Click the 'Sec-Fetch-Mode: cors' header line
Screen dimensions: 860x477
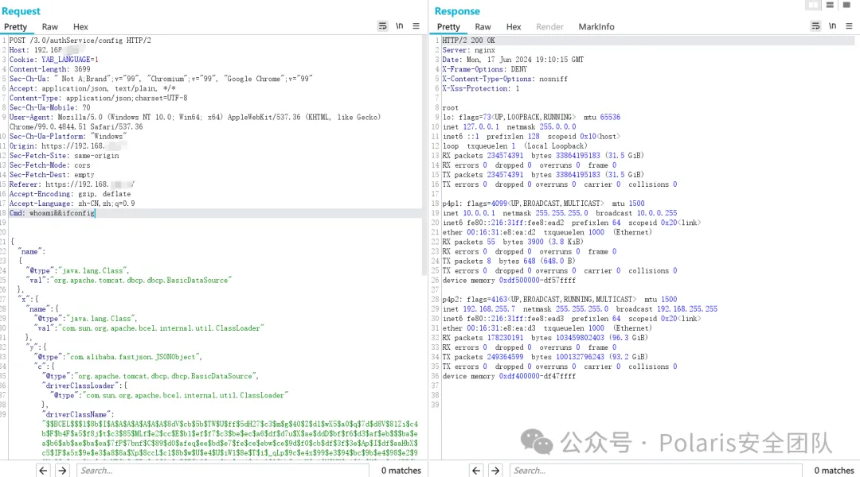pos(49,165)
